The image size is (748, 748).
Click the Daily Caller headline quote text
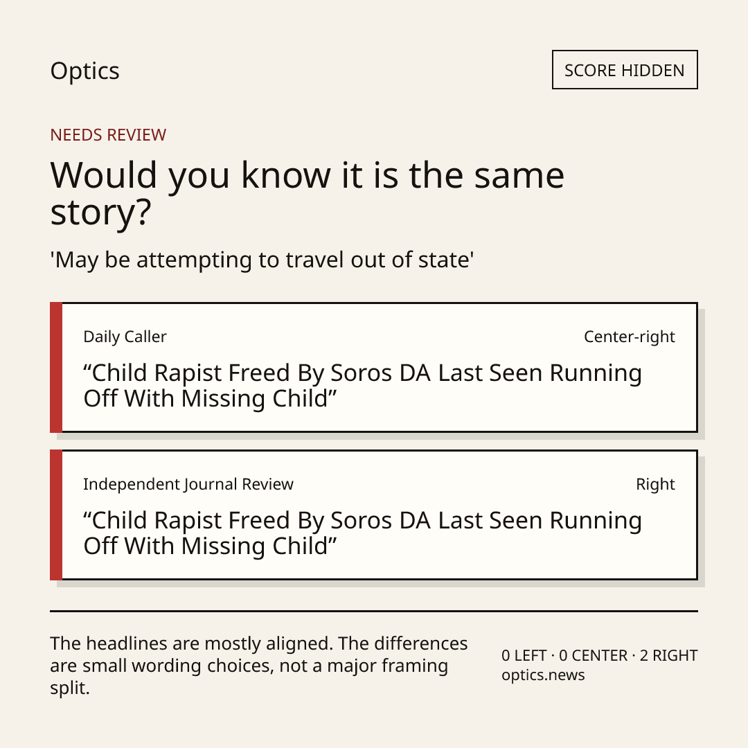click(x=362, y=386)
